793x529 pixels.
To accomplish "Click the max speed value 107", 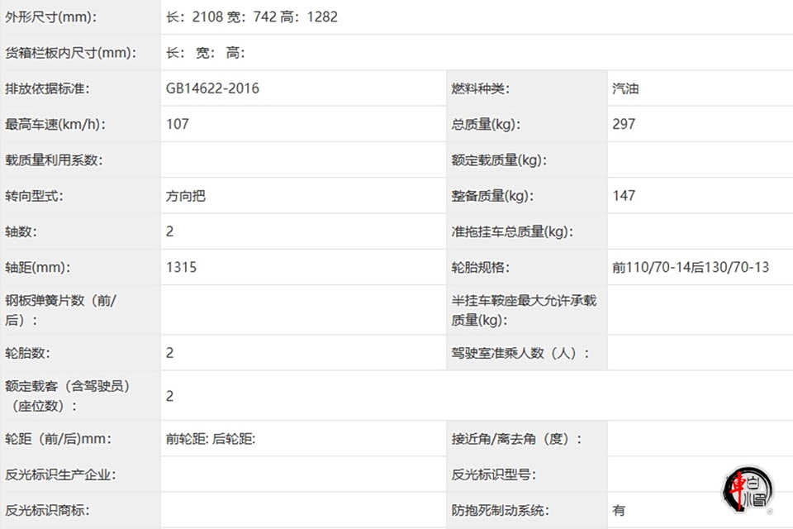I will [178, 124].
